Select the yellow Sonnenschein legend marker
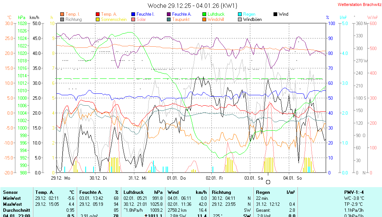This screenshot has width=382, height=217. coord(98,19)
